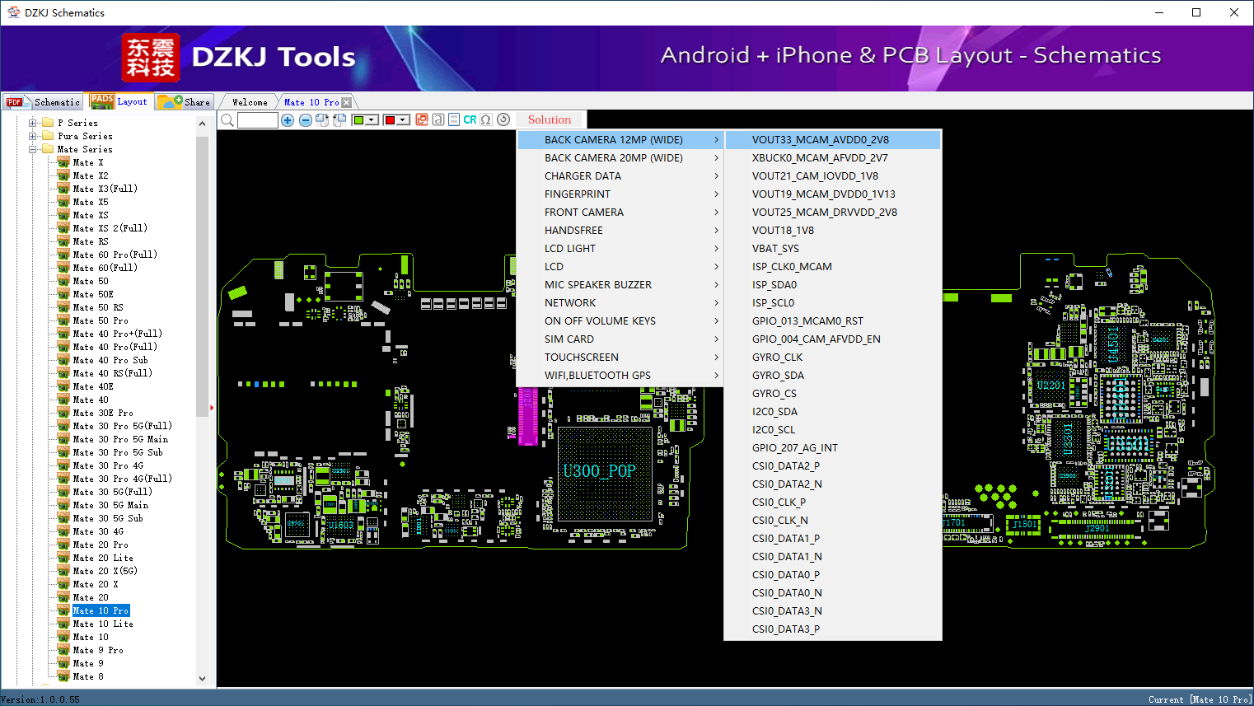This screenshot has height=706, width=1254.
Task: Select Mate 20 X(5G) in the tree
Action: click(105, 571)
